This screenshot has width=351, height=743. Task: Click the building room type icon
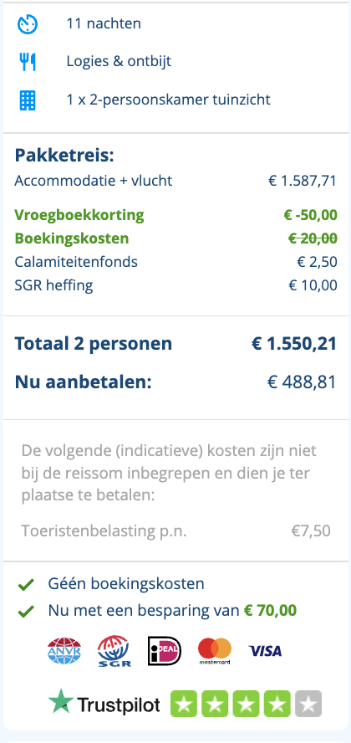point(28,100)
